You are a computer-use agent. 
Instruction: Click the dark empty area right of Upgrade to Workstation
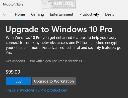pos(102,81)
